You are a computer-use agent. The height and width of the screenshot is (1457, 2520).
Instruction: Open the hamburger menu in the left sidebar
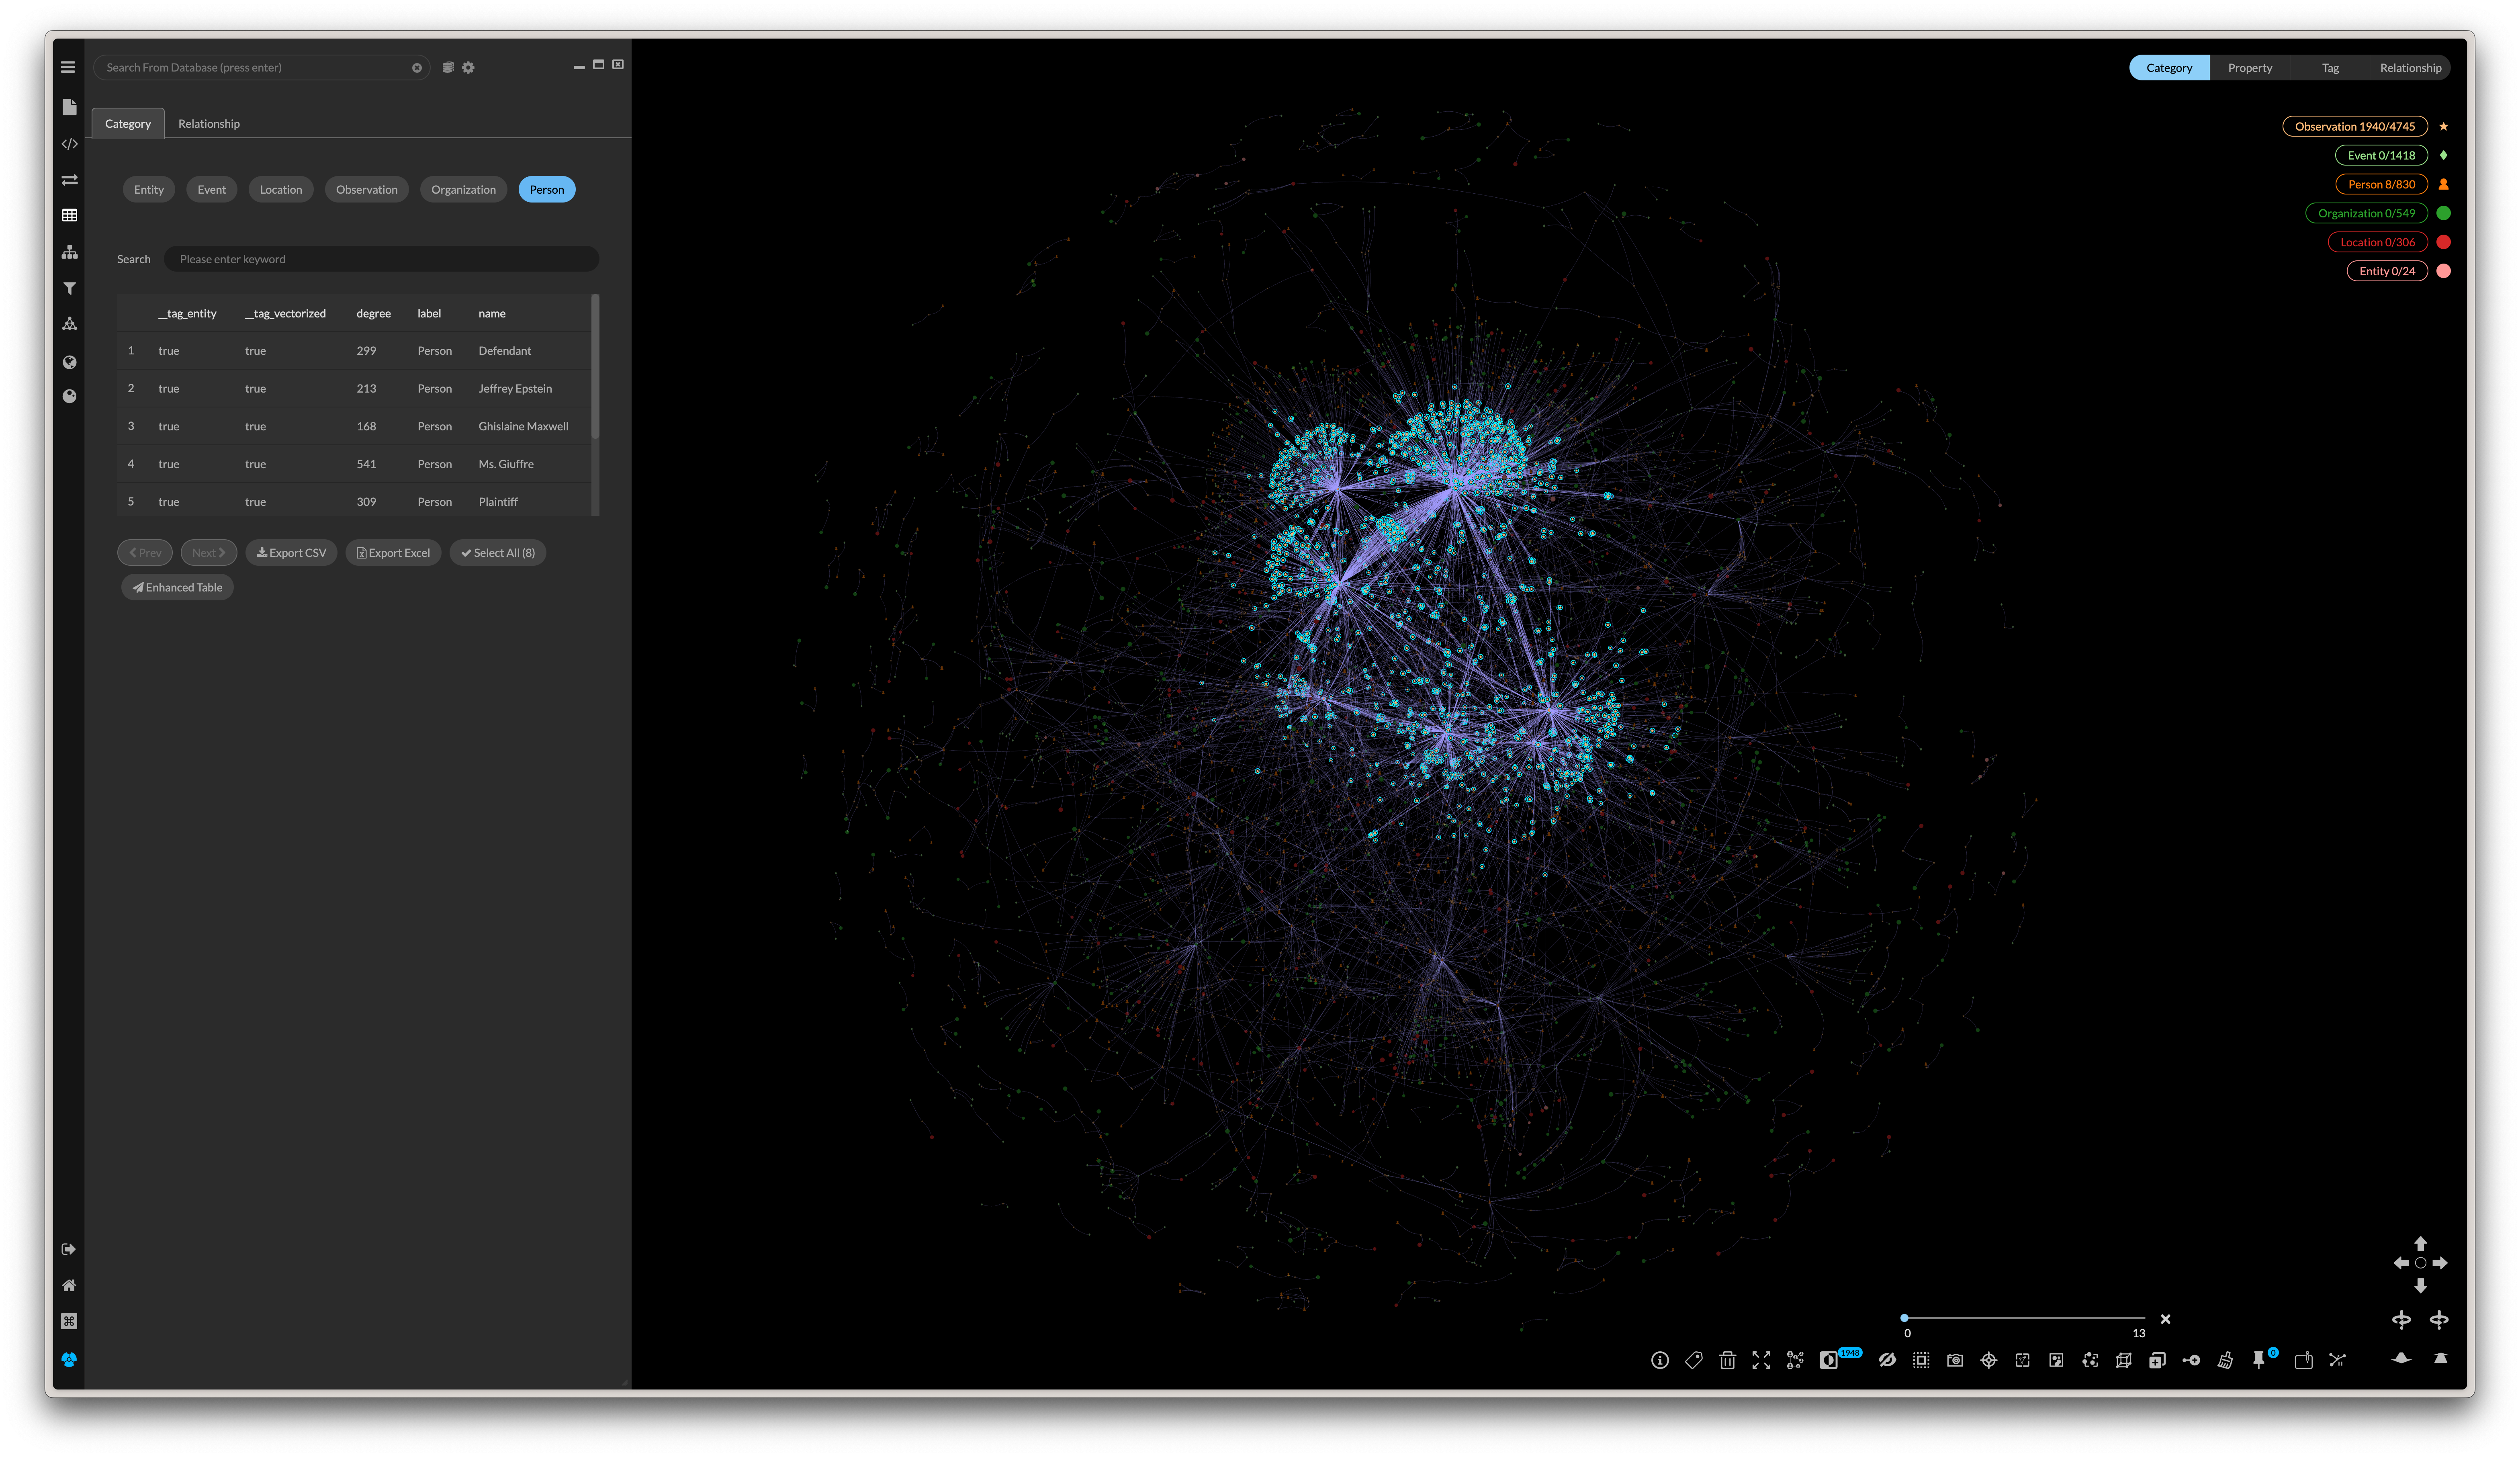pyautogui.click(x=68, y=67)
